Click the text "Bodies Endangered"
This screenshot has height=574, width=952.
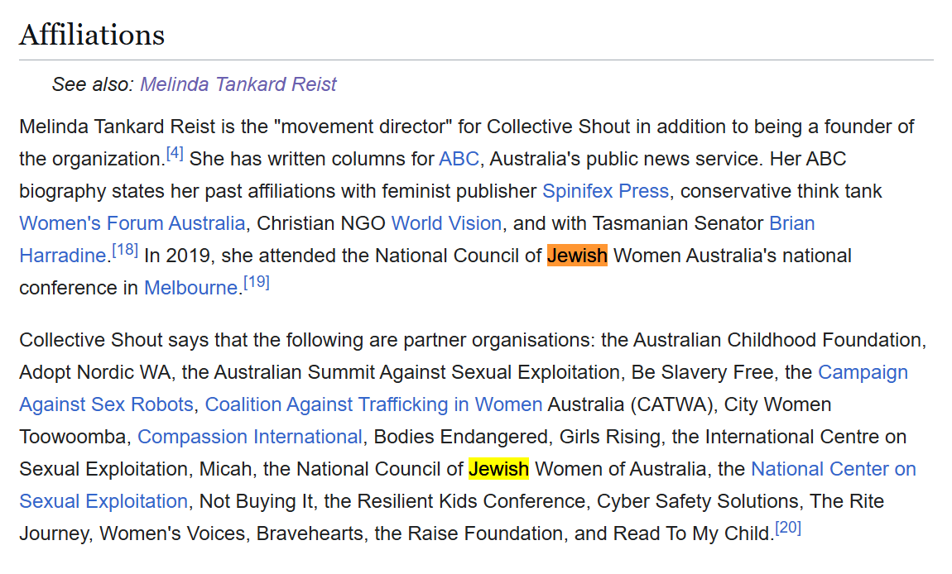coord(461,436)
